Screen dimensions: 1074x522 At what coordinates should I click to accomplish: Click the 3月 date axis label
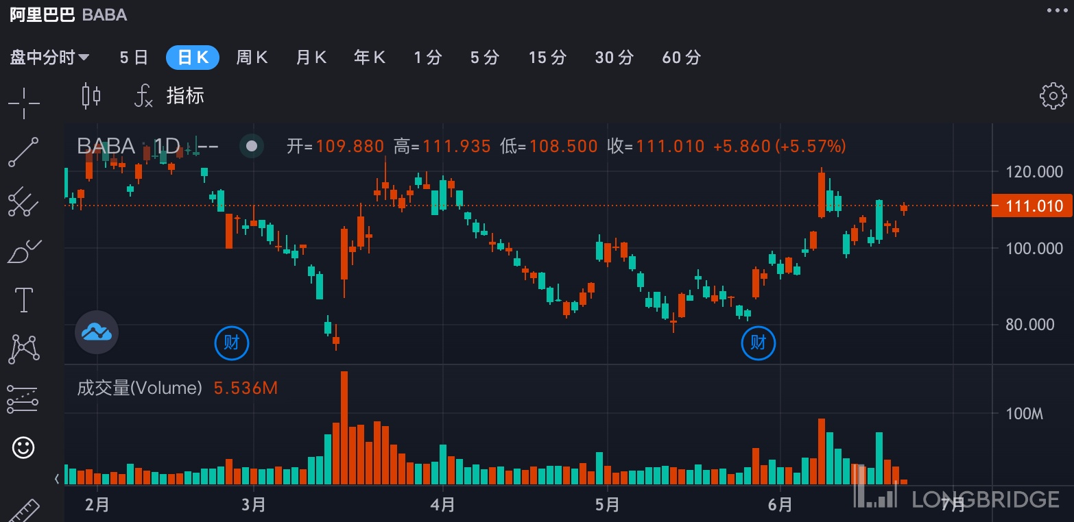click(x=254, y=506)
